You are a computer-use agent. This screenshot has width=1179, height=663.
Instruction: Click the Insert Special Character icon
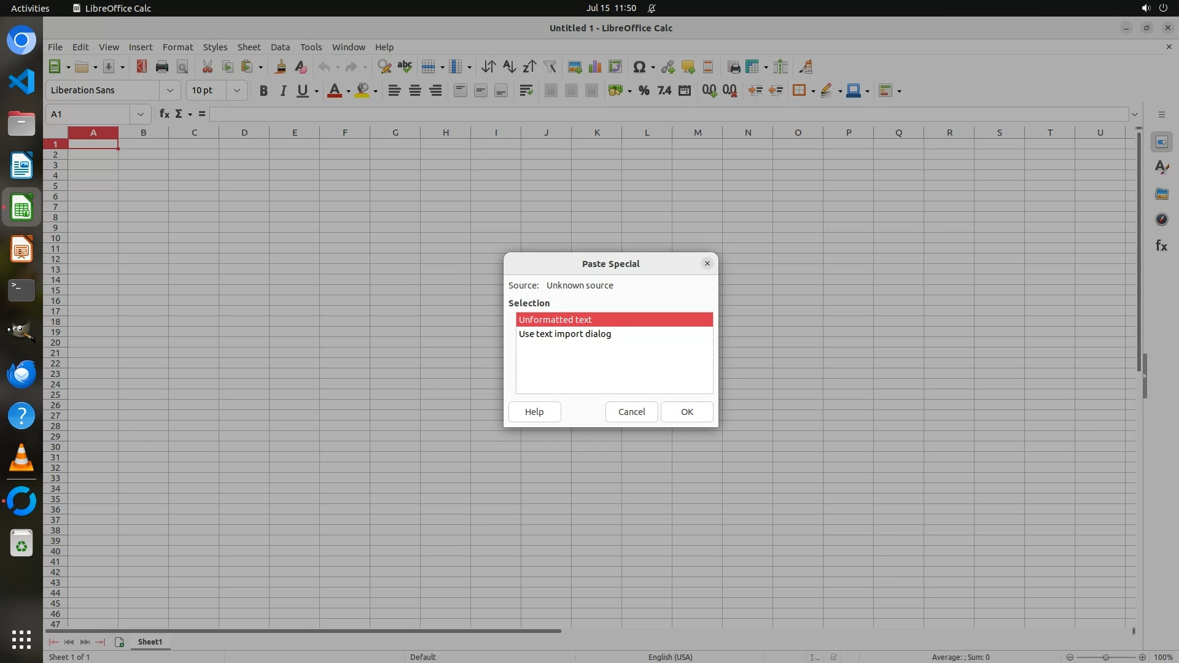(x=639, y=67)
